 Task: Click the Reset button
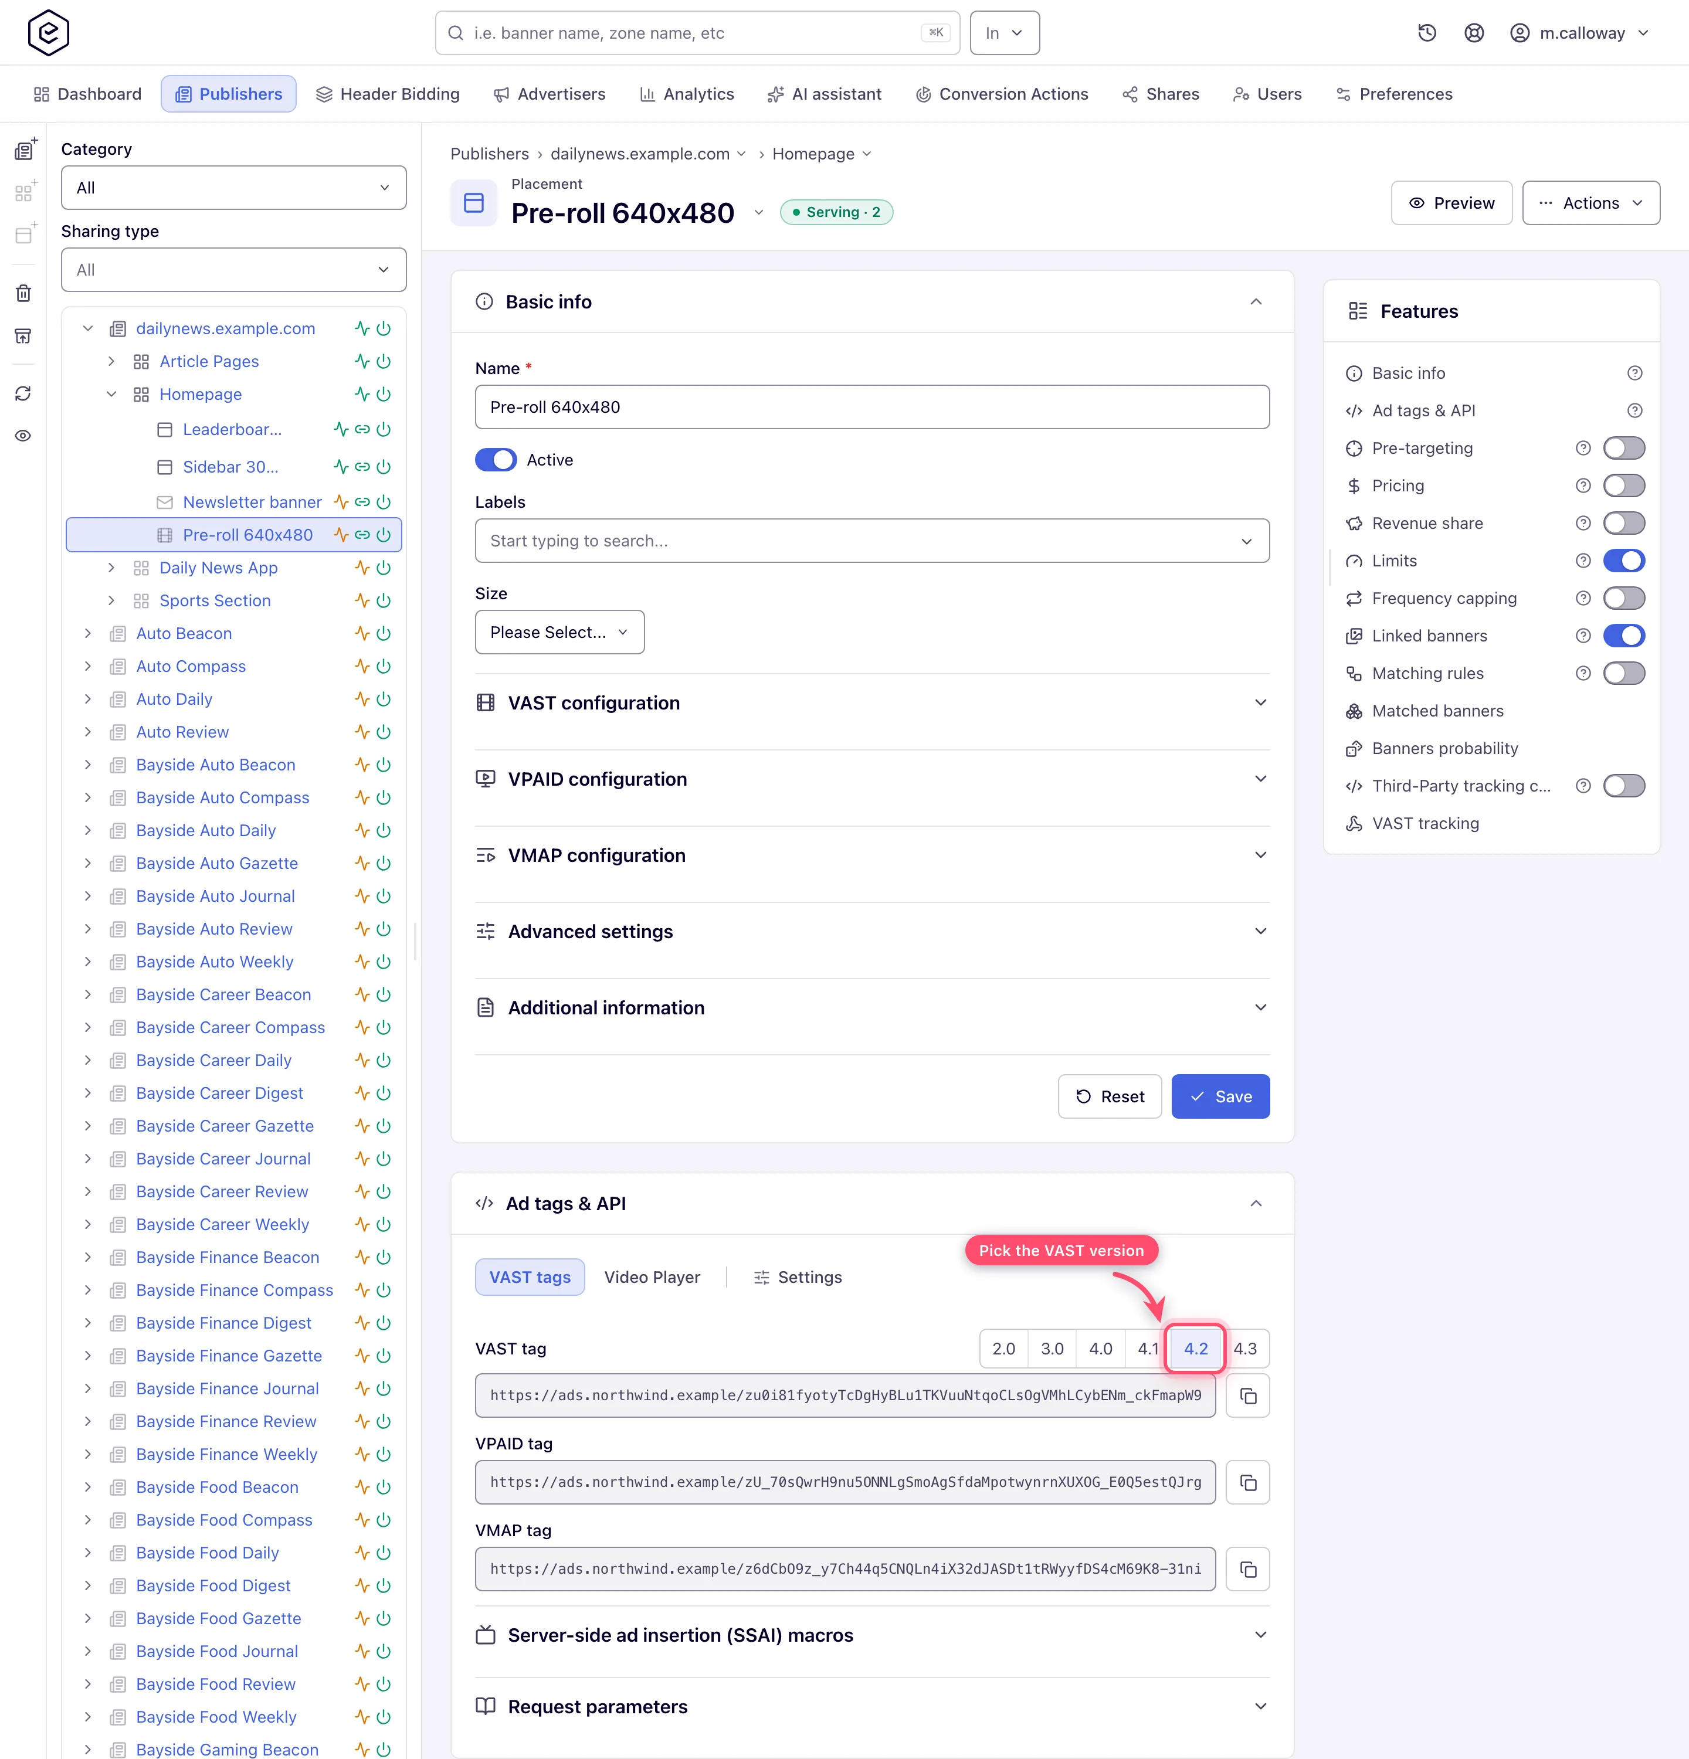click(1110, 1096)
